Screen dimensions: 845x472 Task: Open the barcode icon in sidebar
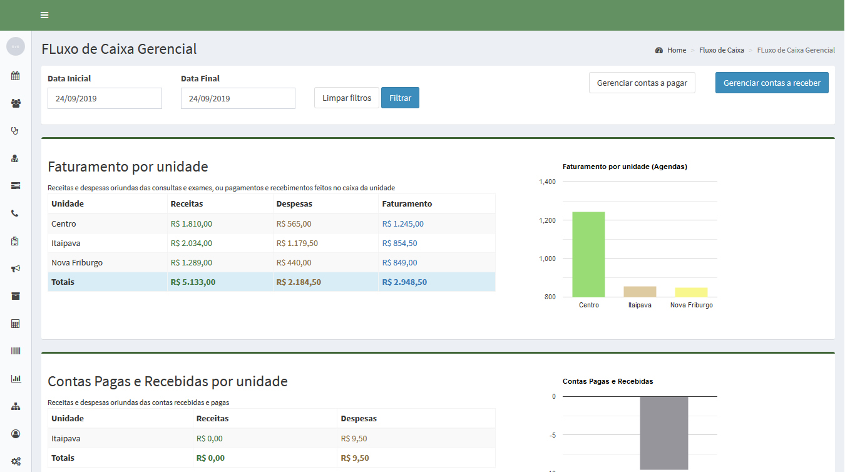(16, 351)
